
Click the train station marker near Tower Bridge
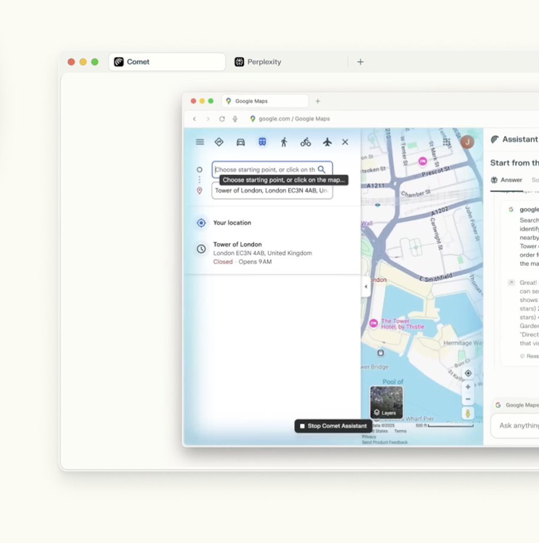coord(381,353)
